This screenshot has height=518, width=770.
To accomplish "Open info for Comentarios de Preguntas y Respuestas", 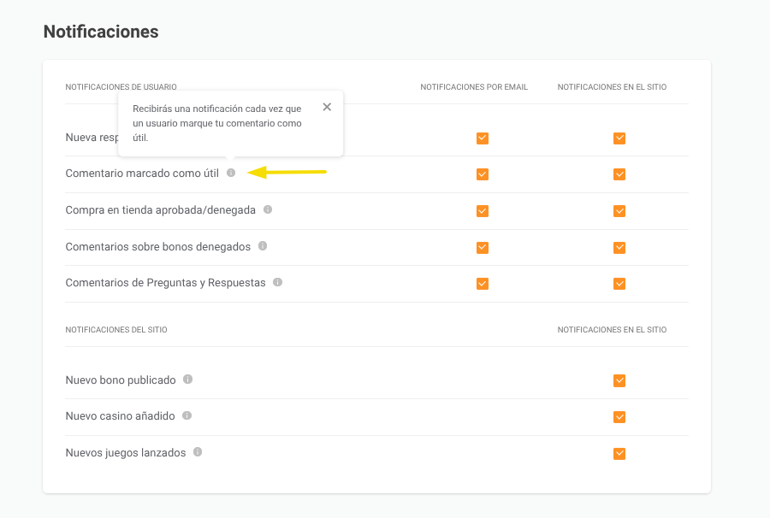I will pos(277,281).
